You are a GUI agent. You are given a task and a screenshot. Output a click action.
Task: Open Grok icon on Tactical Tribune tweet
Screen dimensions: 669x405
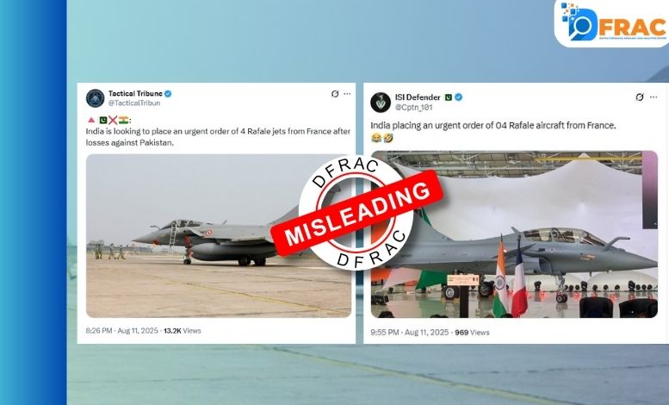335,94
